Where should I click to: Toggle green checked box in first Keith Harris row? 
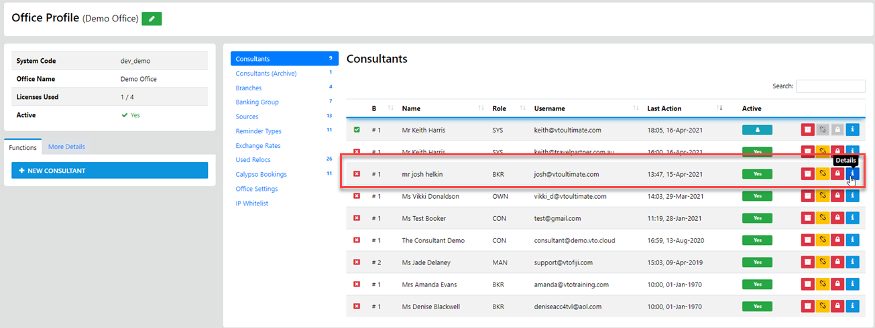coord(357,130)
